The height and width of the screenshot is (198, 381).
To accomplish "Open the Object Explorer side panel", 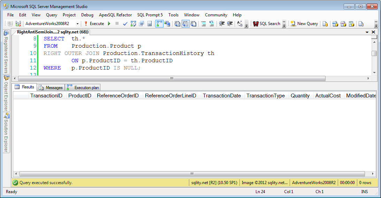I will [6, 93].
